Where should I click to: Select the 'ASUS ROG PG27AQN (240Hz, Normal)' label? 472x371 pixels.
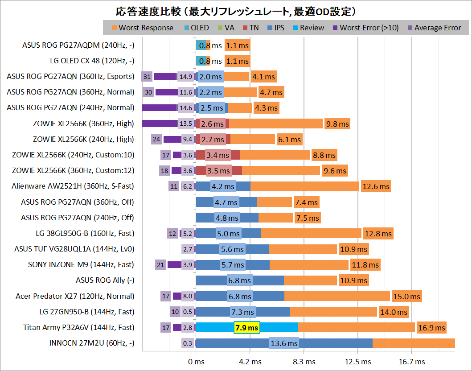pos(70,108)
